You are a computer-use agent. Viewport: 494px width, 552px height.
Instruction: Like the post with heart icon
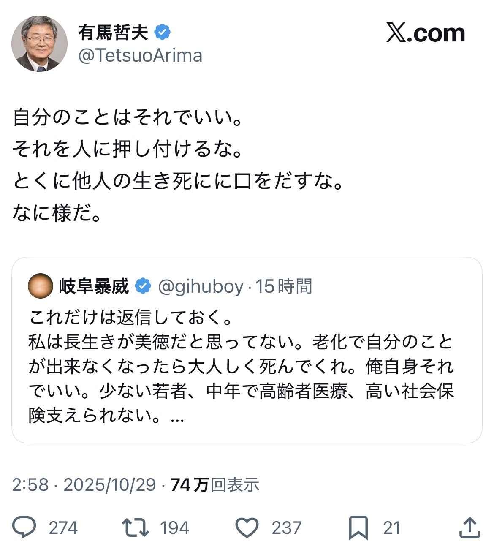click(247, 528)
